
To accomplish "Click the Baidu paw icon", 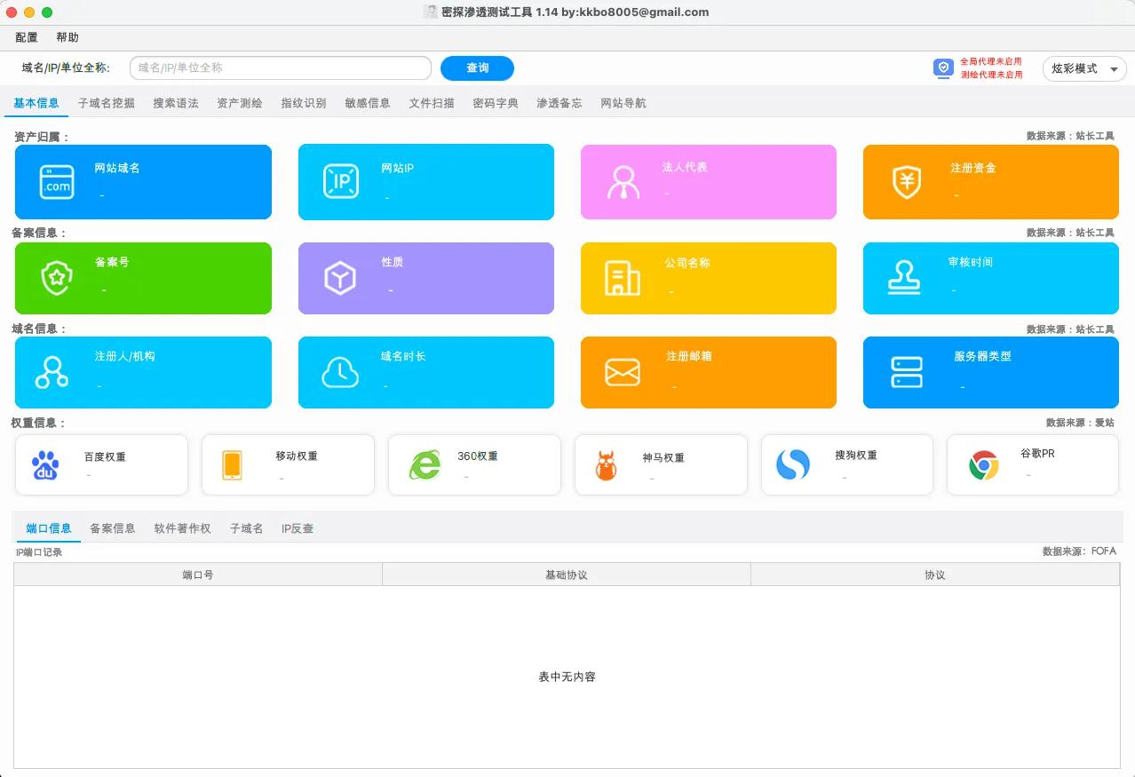I will tap(45, 465).
